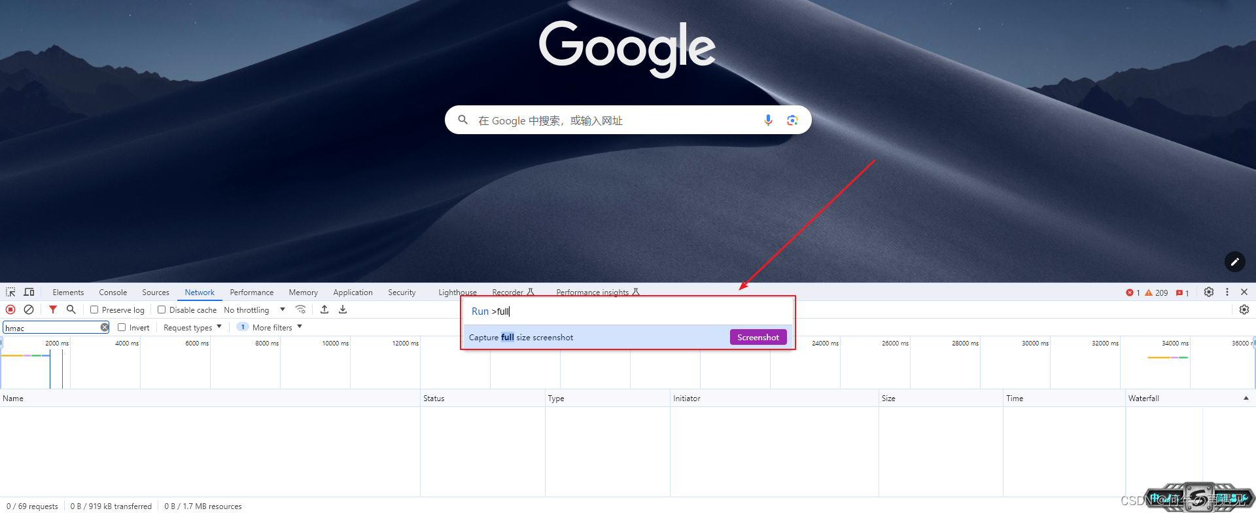1256x513 pixels.
Task: Sort by the Name column header
Action: click(x=209, y=398)
